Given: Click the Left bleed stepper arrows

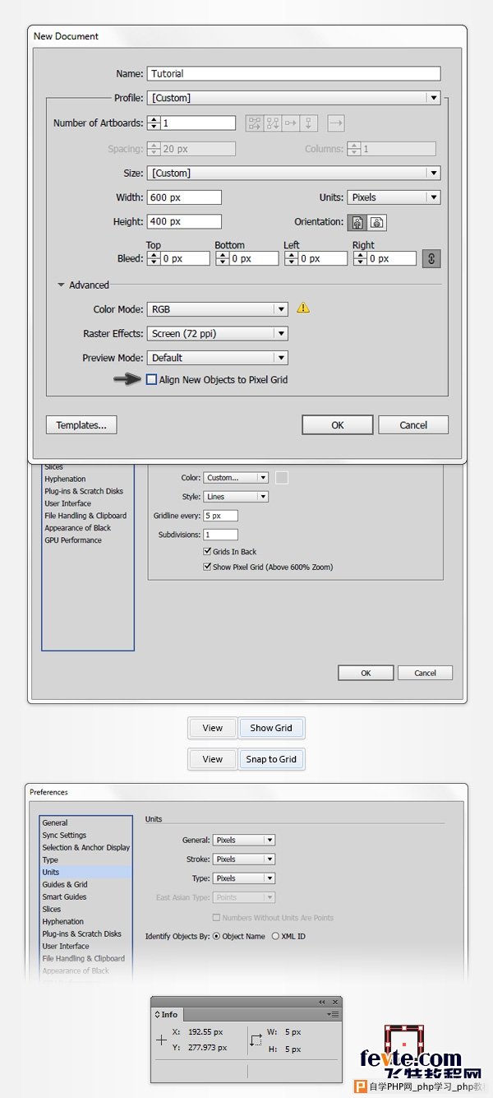Looking at the screenshot, I should point(292,258).
